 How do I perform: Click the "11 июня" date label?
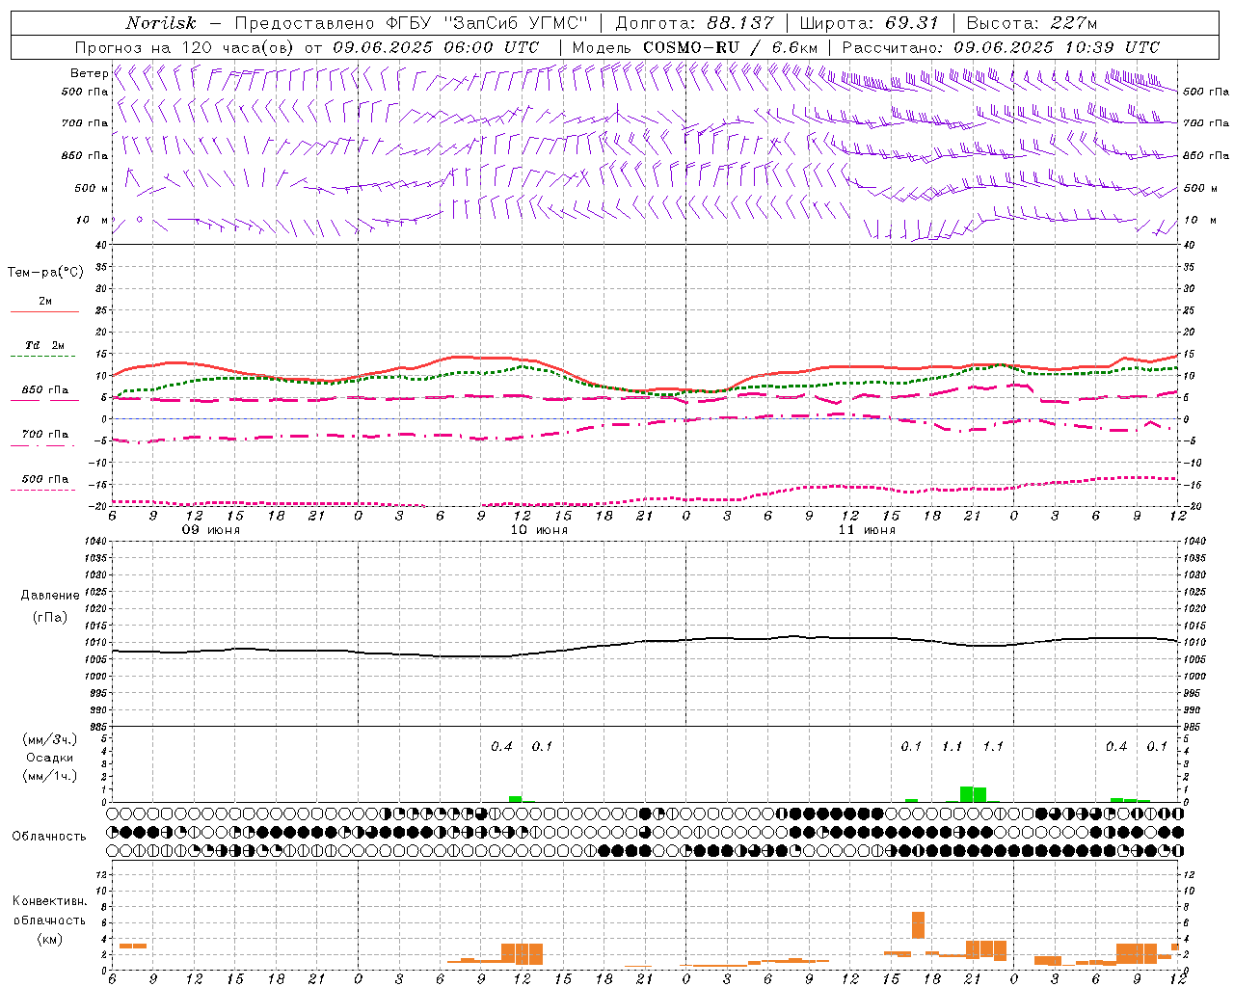(x=867, y=530)
